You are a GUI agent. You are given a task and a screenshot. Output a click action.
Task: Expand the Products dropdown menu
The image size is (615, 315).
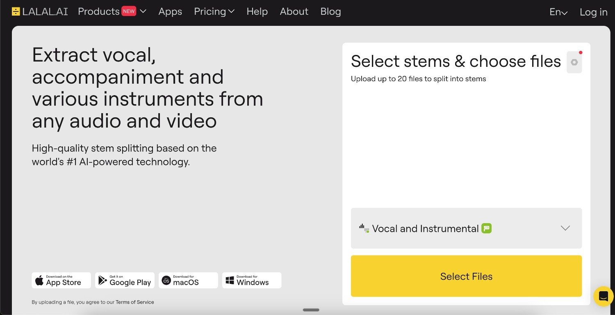143,11
